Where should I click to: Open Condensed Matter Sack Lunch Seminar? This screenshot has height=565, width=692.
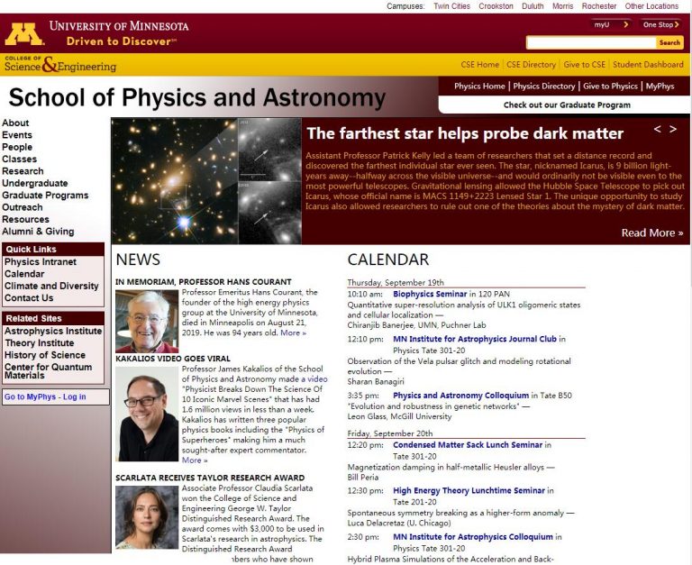[x=468, y=445]
